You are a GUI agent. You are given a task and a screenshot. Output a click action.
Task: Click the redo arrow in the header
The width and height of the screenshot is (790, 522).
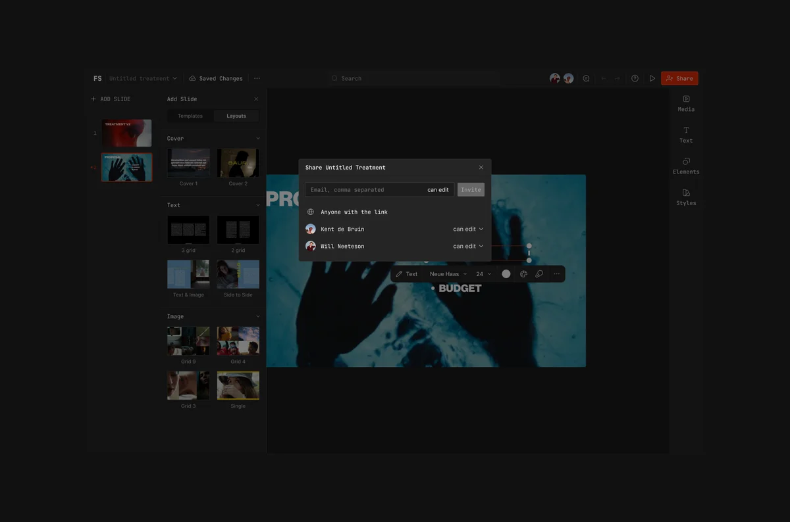[x=617, y=78]
